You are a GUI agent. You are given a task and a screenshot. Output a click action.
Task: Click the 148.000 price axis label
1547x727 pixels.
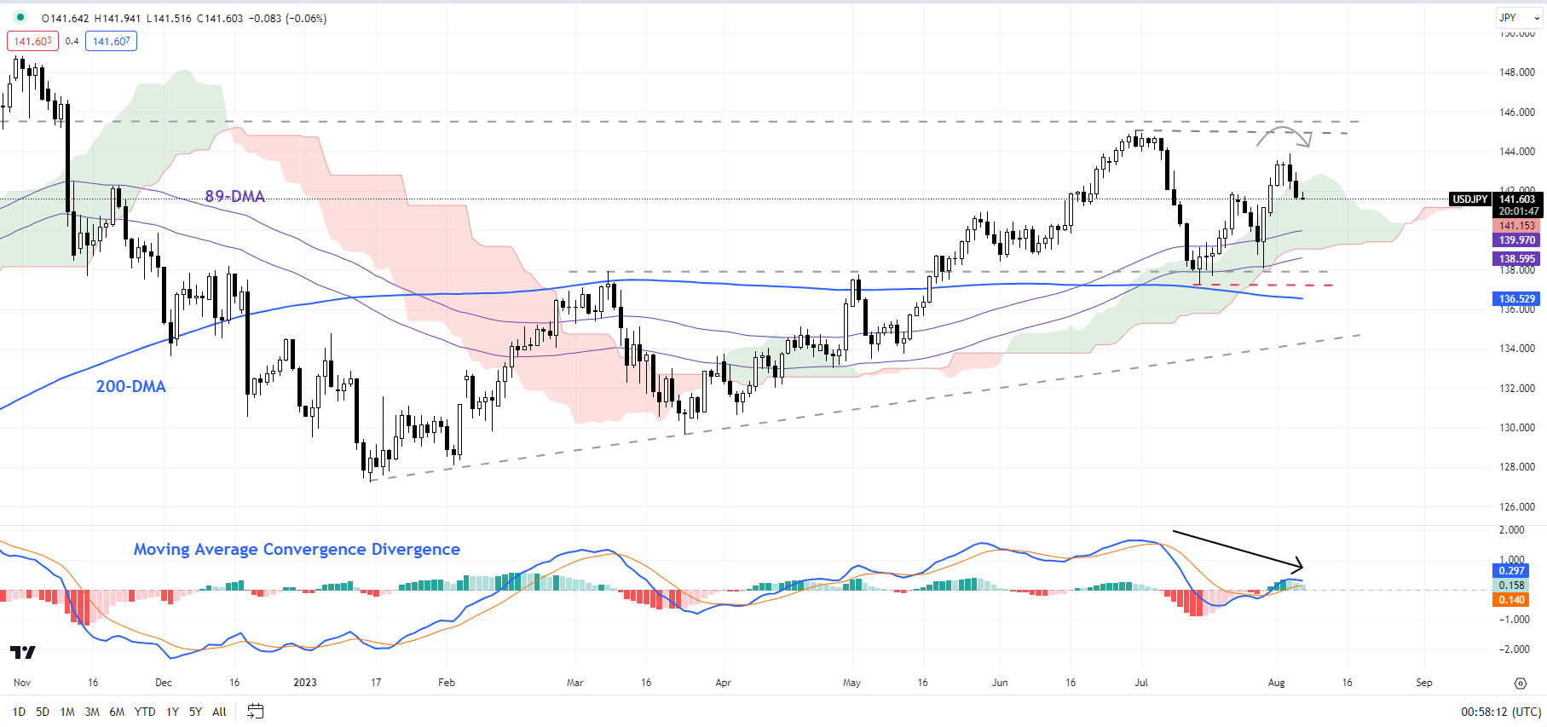tap(1517, 72)
